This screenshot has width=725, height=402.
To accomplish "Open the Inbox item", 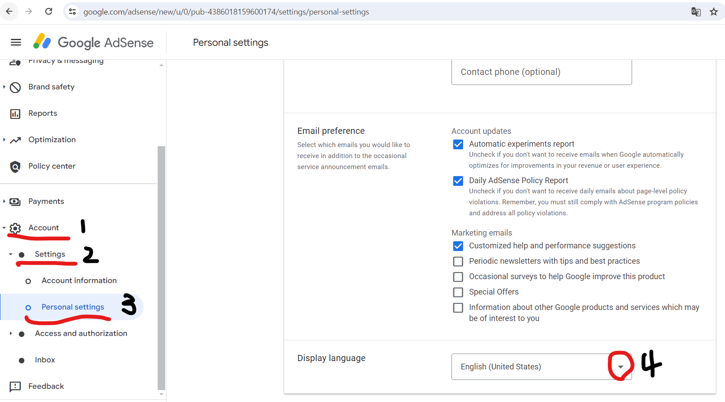I will (45, 360).
